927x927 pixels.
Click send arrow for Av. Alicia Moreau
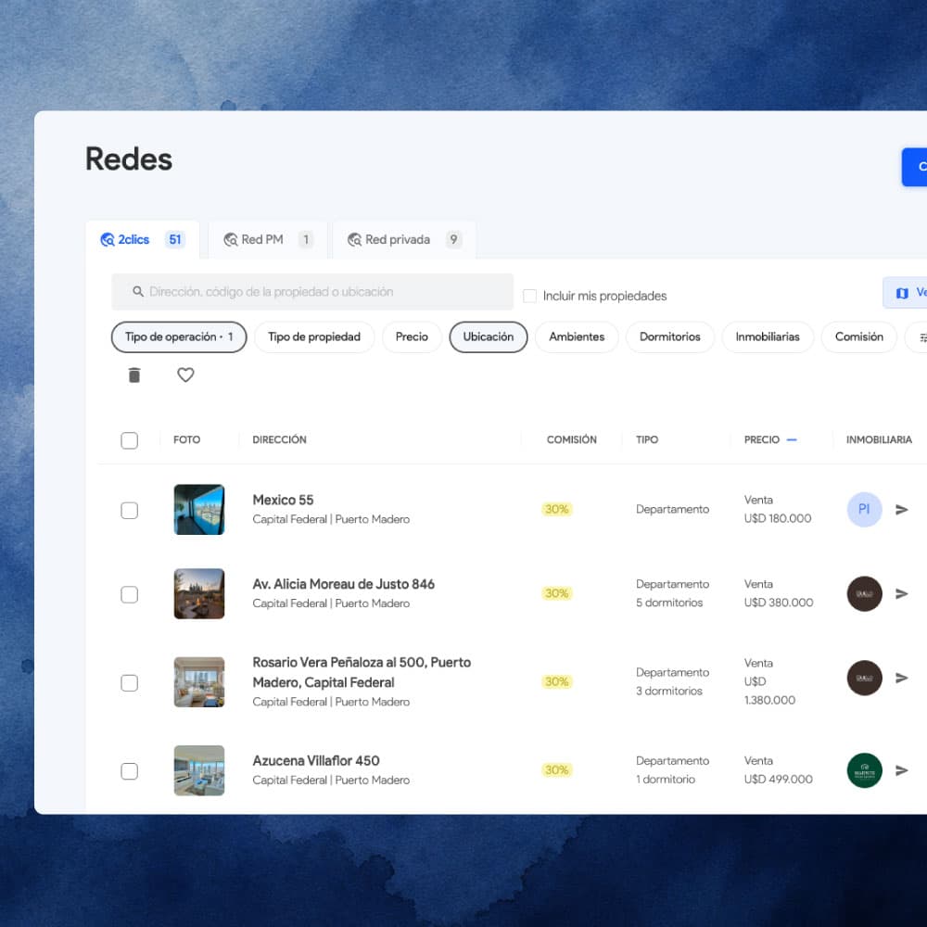pyautogui.click(x=901, y=593)
